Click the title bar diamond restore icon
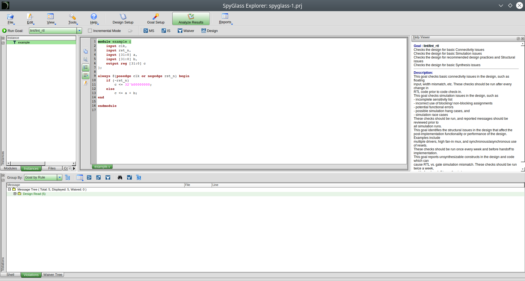The image size is (525, 281). [x=510, y=5]
